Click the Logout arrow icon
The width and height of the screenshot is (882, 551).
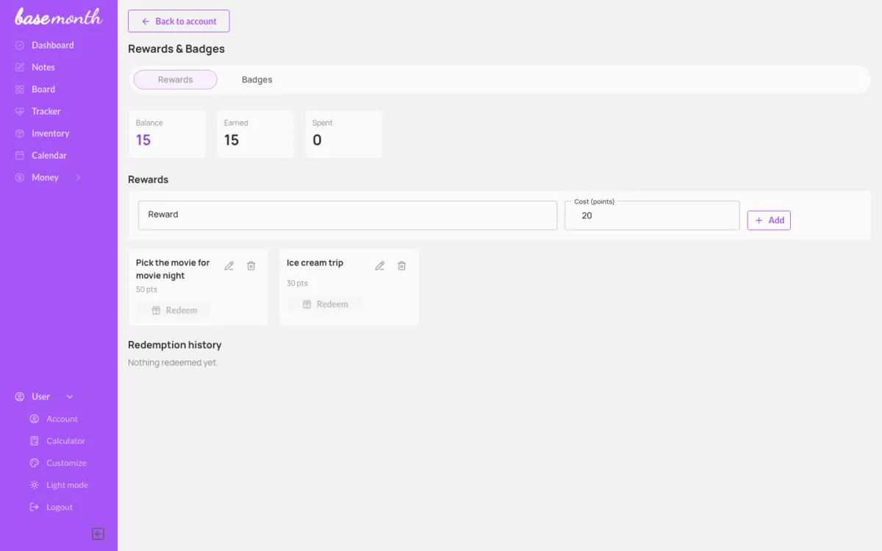click(x=34, y=507)
